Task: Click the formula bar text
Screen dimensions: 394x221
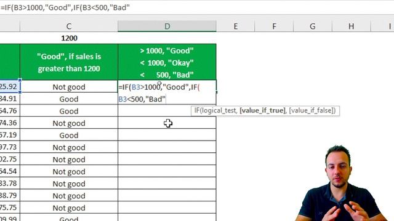Action: coord(65,7)
